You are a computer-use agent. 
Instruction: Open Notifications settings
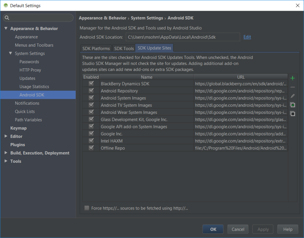coord(27,103)
